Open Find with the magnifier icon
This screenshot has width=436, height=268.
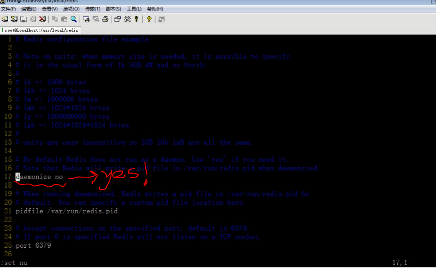[x=74, y=19]
